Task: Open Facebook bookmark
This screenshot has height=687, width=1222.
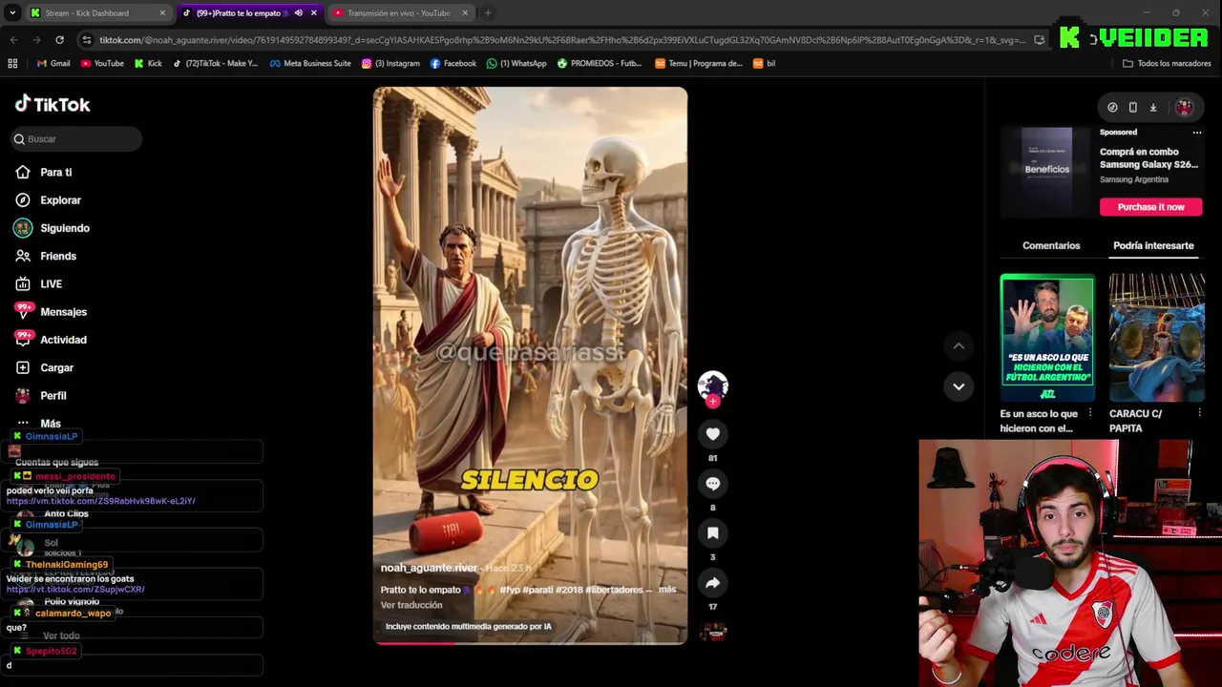Action: tap(453, 64)
